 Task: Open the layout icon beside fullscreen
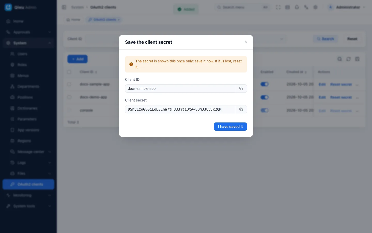click(x=288, y=7)
